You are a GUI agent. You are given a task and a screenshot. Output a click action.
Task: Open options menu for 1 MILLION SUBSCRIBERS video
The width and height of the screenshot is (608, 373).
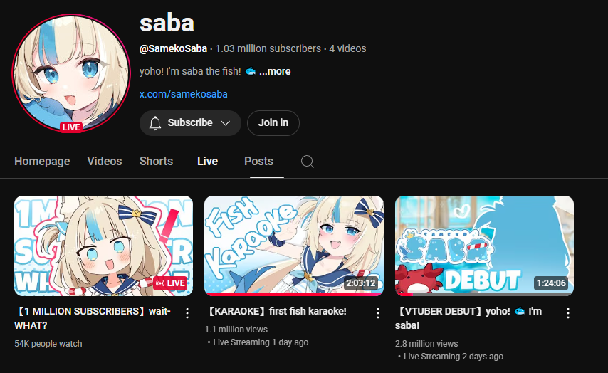coord(187,313)
